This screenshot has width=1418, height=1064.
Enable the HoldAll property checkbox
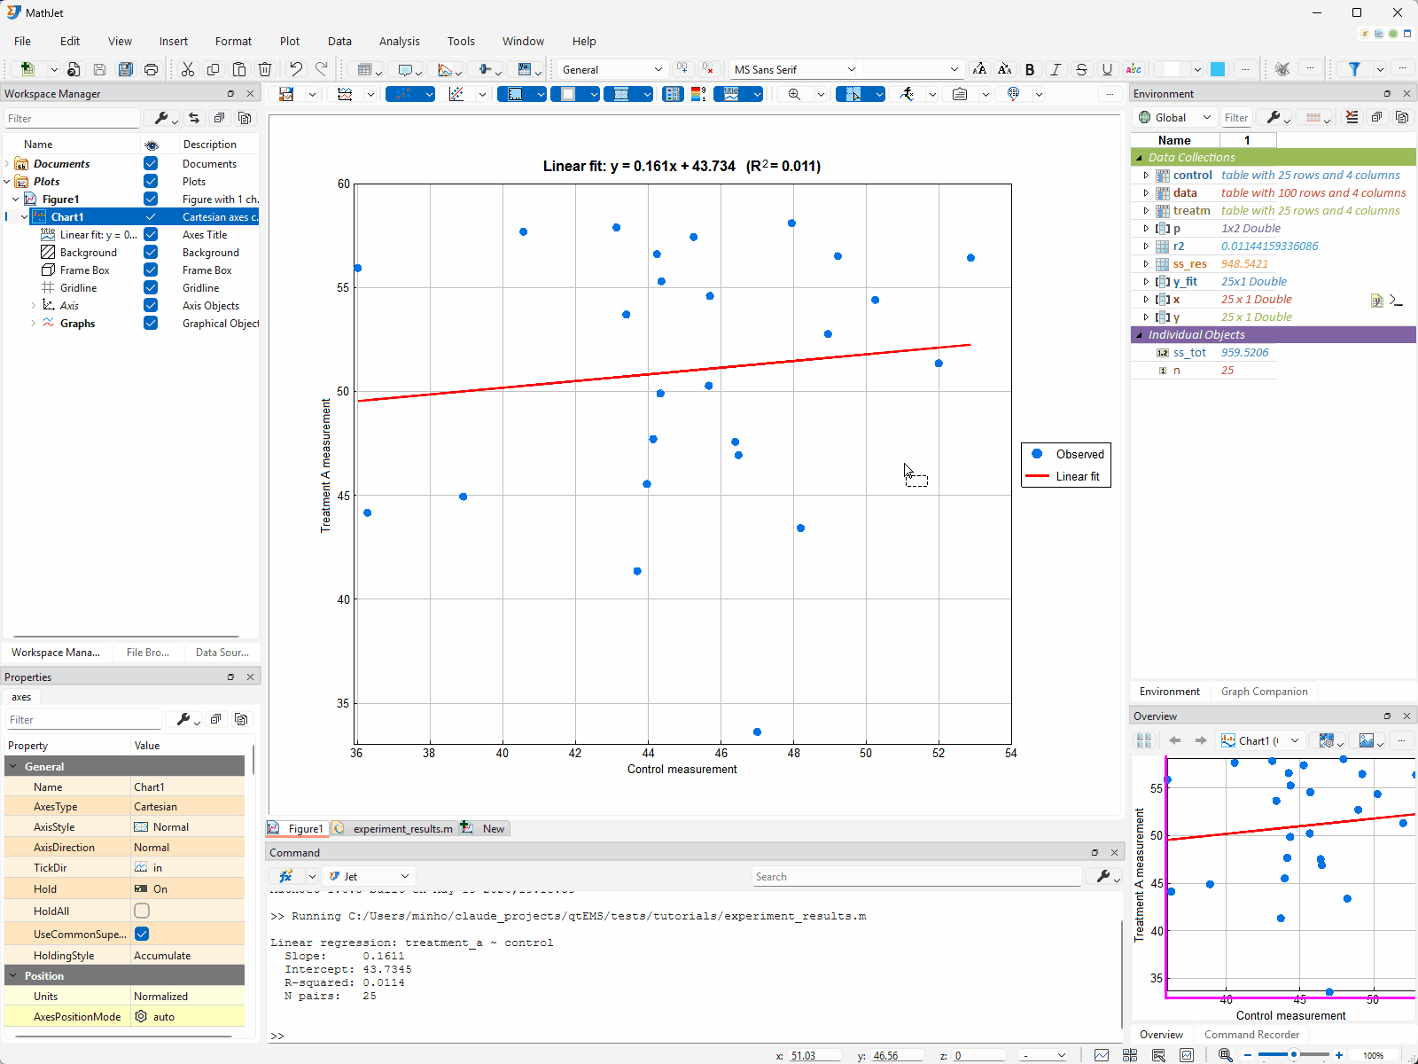tap(142, 911)
